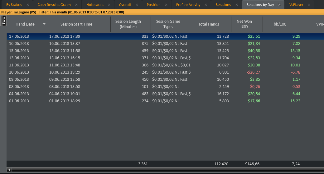
Task: Click the bb/100 column header
Action: click(282, 24)
